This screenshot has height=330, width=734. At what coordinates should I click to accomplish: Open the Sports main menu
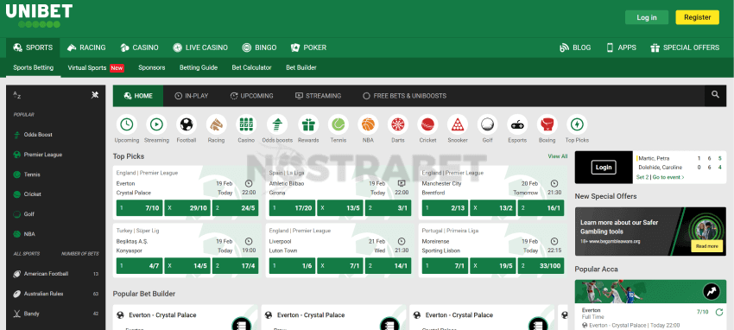coord(33,48)
